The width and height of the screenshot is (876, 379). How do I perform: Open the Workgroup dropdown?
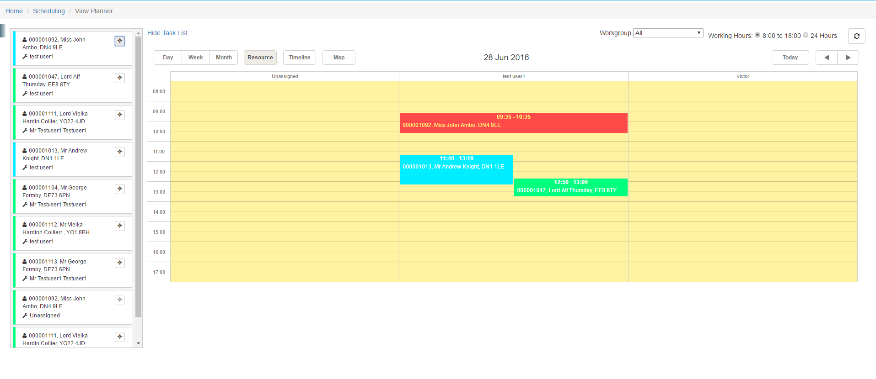tap(668, 33)
